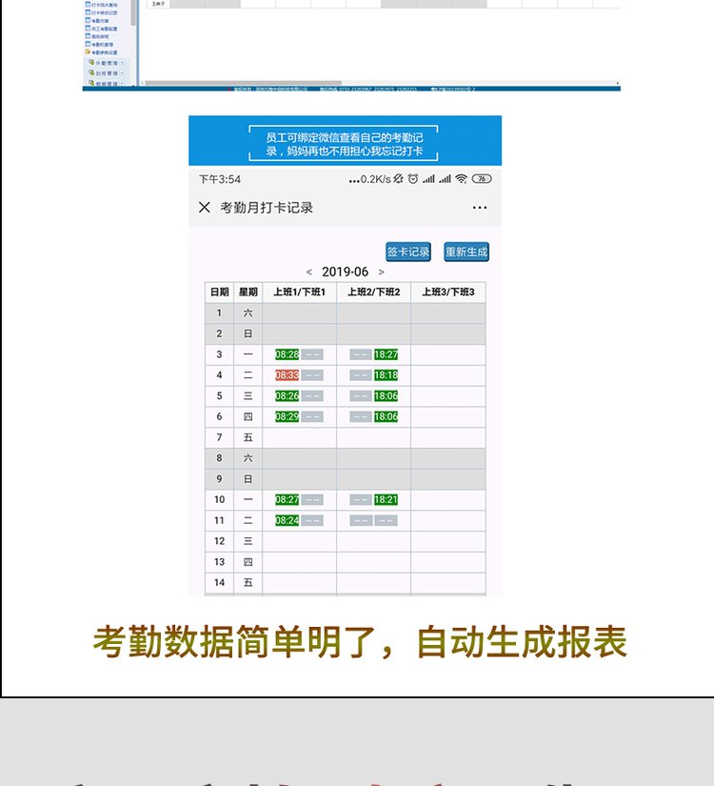Tap the Wi-Fi icon in status bar
The width and height of the screenshot is (714, 786).
click(x=461, y=179)
